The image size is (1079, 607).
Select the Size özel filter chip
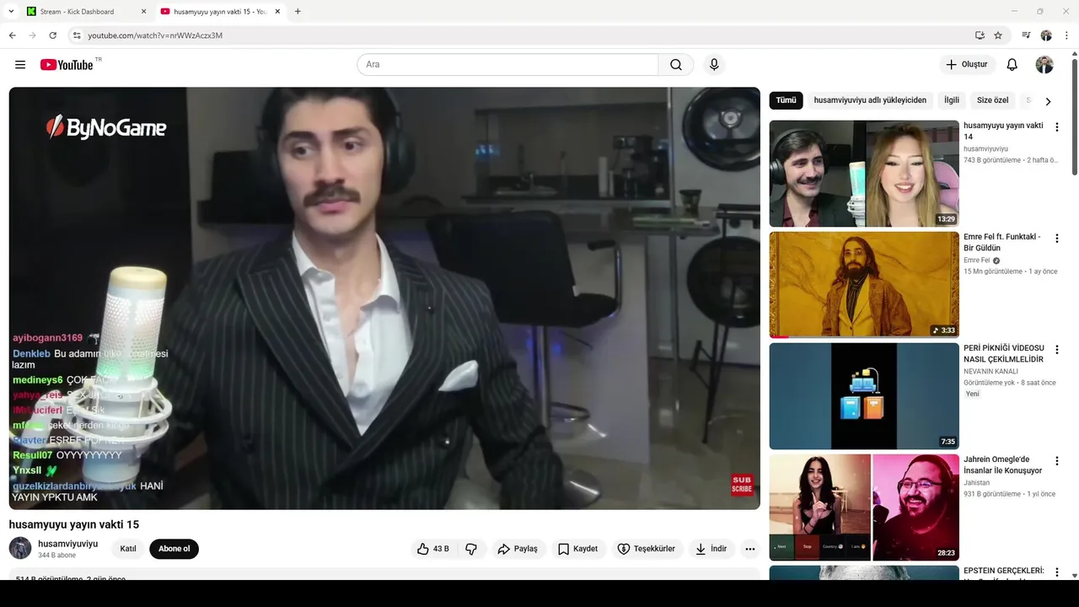pyautogui.click(x=992, y=100)
